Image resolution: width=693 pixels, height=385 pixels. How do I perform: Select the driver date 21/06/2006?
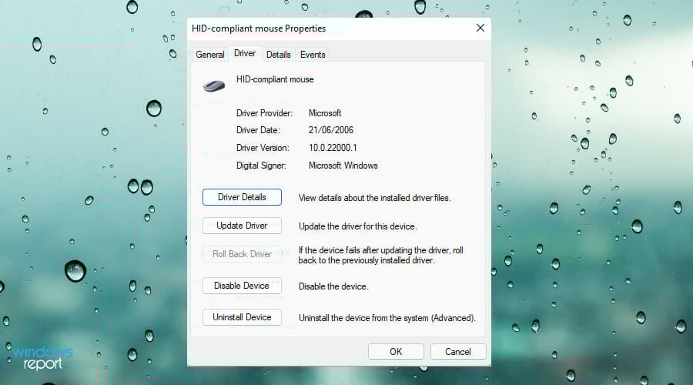(331, 130)
